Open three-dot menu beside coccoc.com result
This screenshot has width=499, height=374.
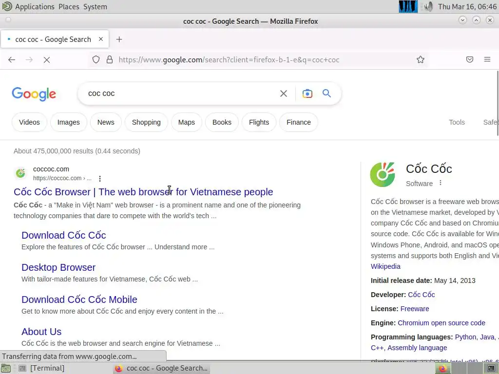tap(100, 178)
